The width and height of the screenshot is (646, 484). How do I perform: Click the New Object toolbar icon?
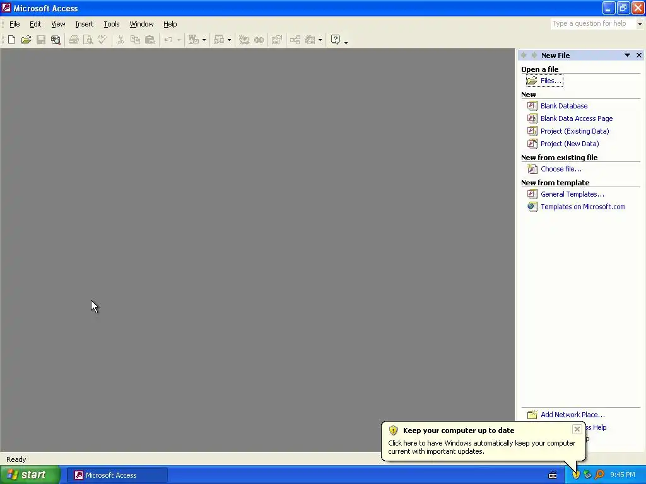[x=310, y=40]
